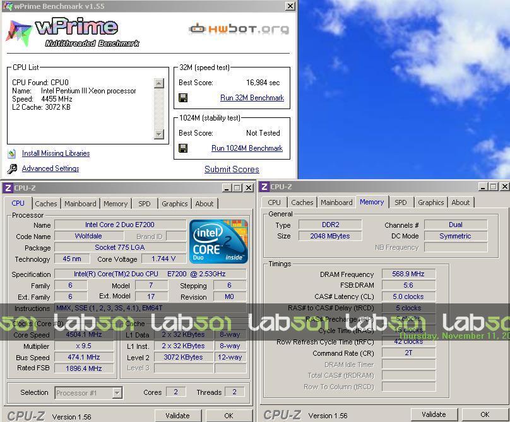
Task: Switch to Graphics tab in left CPU-Z window
Action: coord(175,204)
